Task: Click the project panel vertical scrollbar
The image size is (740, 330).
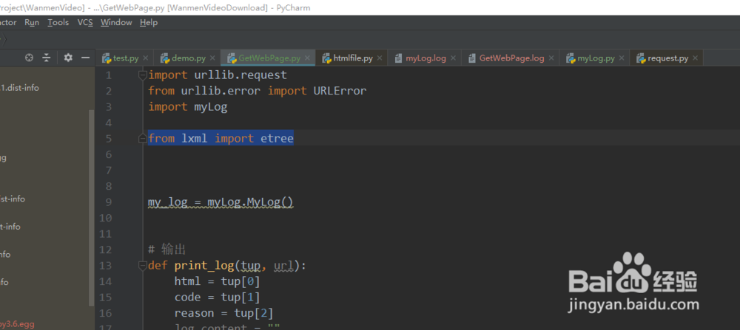Action: tap(92, 207)
